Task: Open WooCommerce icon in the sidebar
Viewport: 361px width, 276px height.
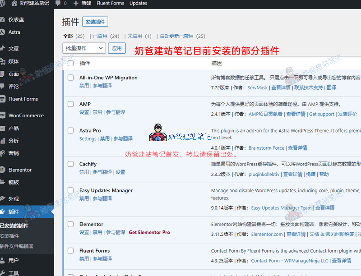Action: [3, 115]
